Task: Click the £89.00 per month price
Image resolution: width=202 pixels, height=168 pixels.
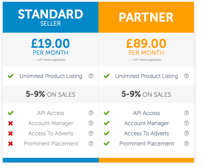Action: [x=146, y=47]
